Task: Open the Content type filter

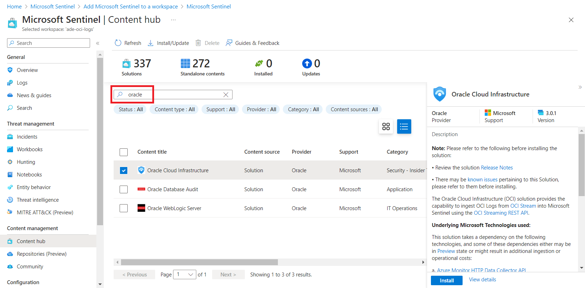Action: 174,109
